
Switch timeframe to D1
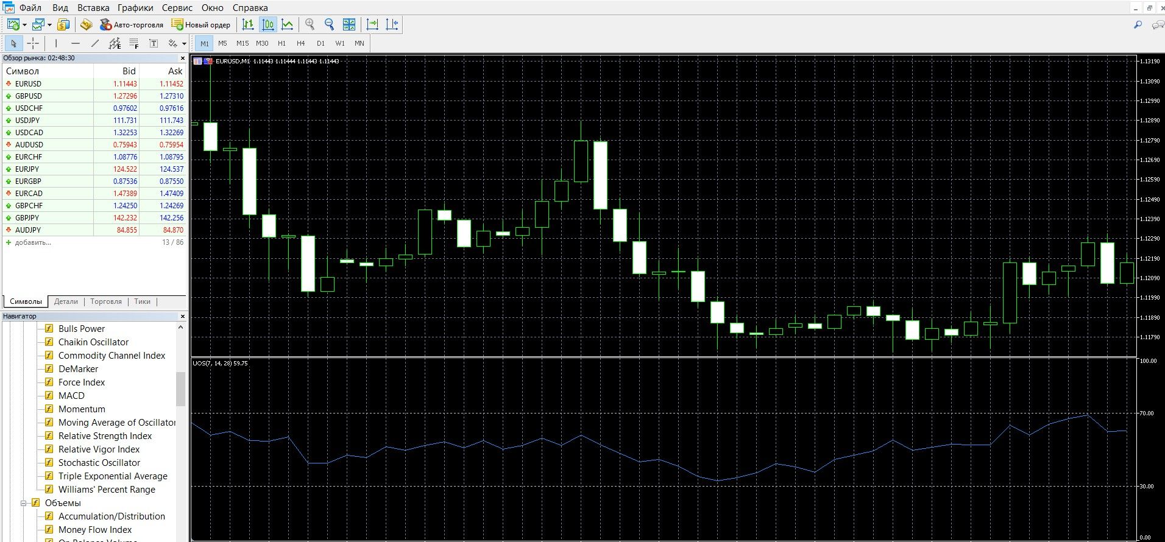click(x=320, y=43)
